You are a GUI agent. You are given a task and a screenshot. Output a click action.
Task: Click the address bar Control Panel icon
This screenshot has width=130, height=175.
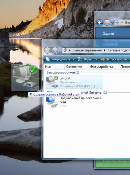pyautogui.click(x=65, y=50)
